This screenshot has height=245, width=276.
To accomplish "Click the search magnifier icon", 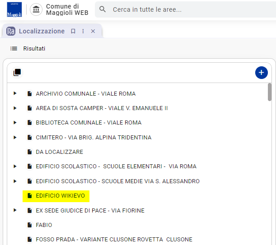I will coord(103,9).
